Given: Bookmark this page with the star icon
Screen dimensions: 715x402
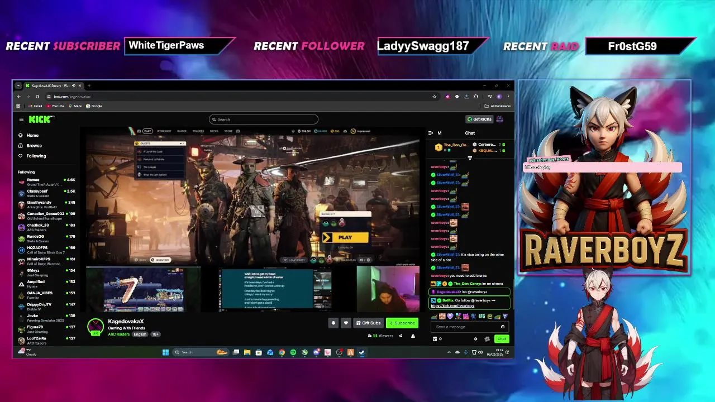Looking at the screenshot, I should [x=434, y=97].
